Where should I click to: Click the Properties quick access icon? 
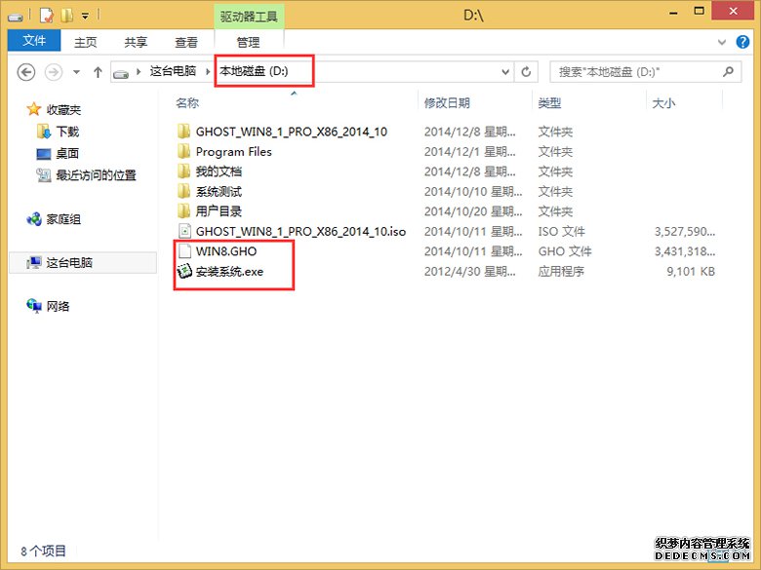(x=46, y=16)
